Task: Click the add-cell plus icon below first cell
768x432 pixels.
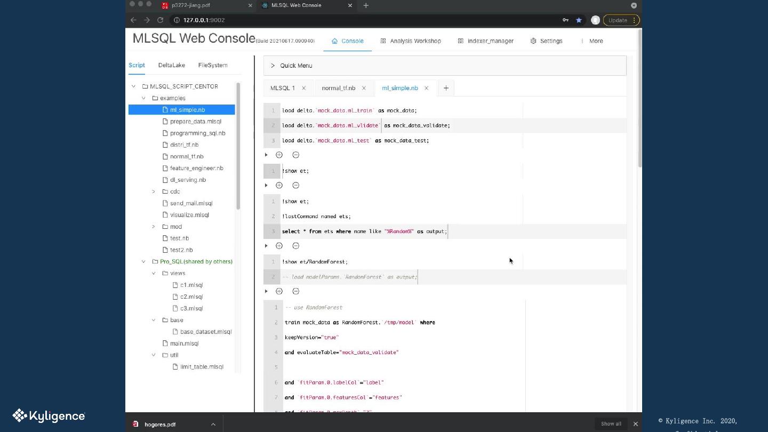Action: click(x=279, y=155)
